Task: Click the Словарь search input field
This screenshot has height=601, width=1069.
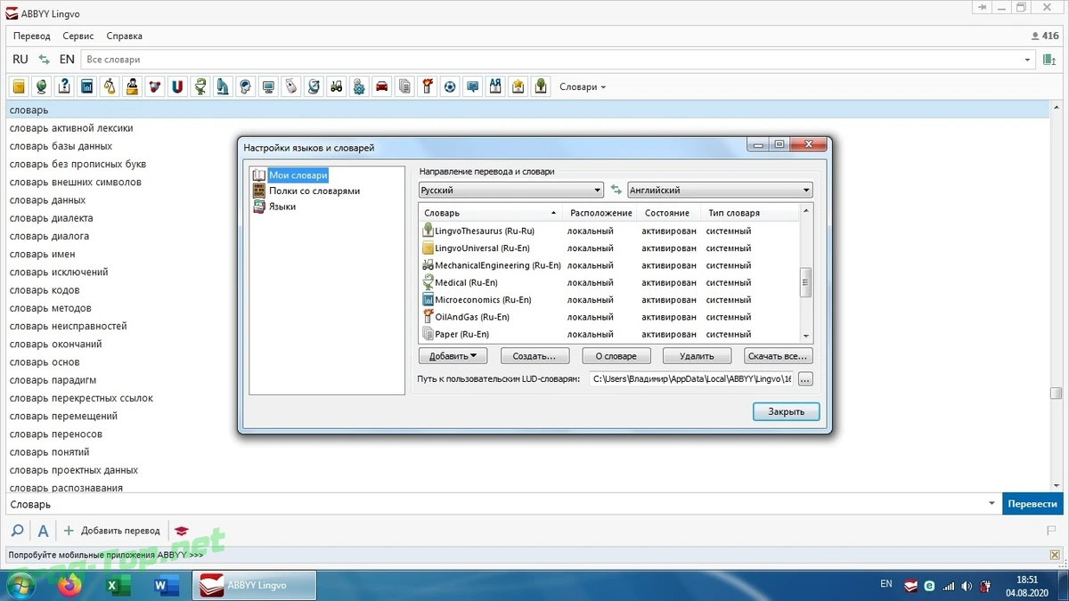Action: (494, 504)
